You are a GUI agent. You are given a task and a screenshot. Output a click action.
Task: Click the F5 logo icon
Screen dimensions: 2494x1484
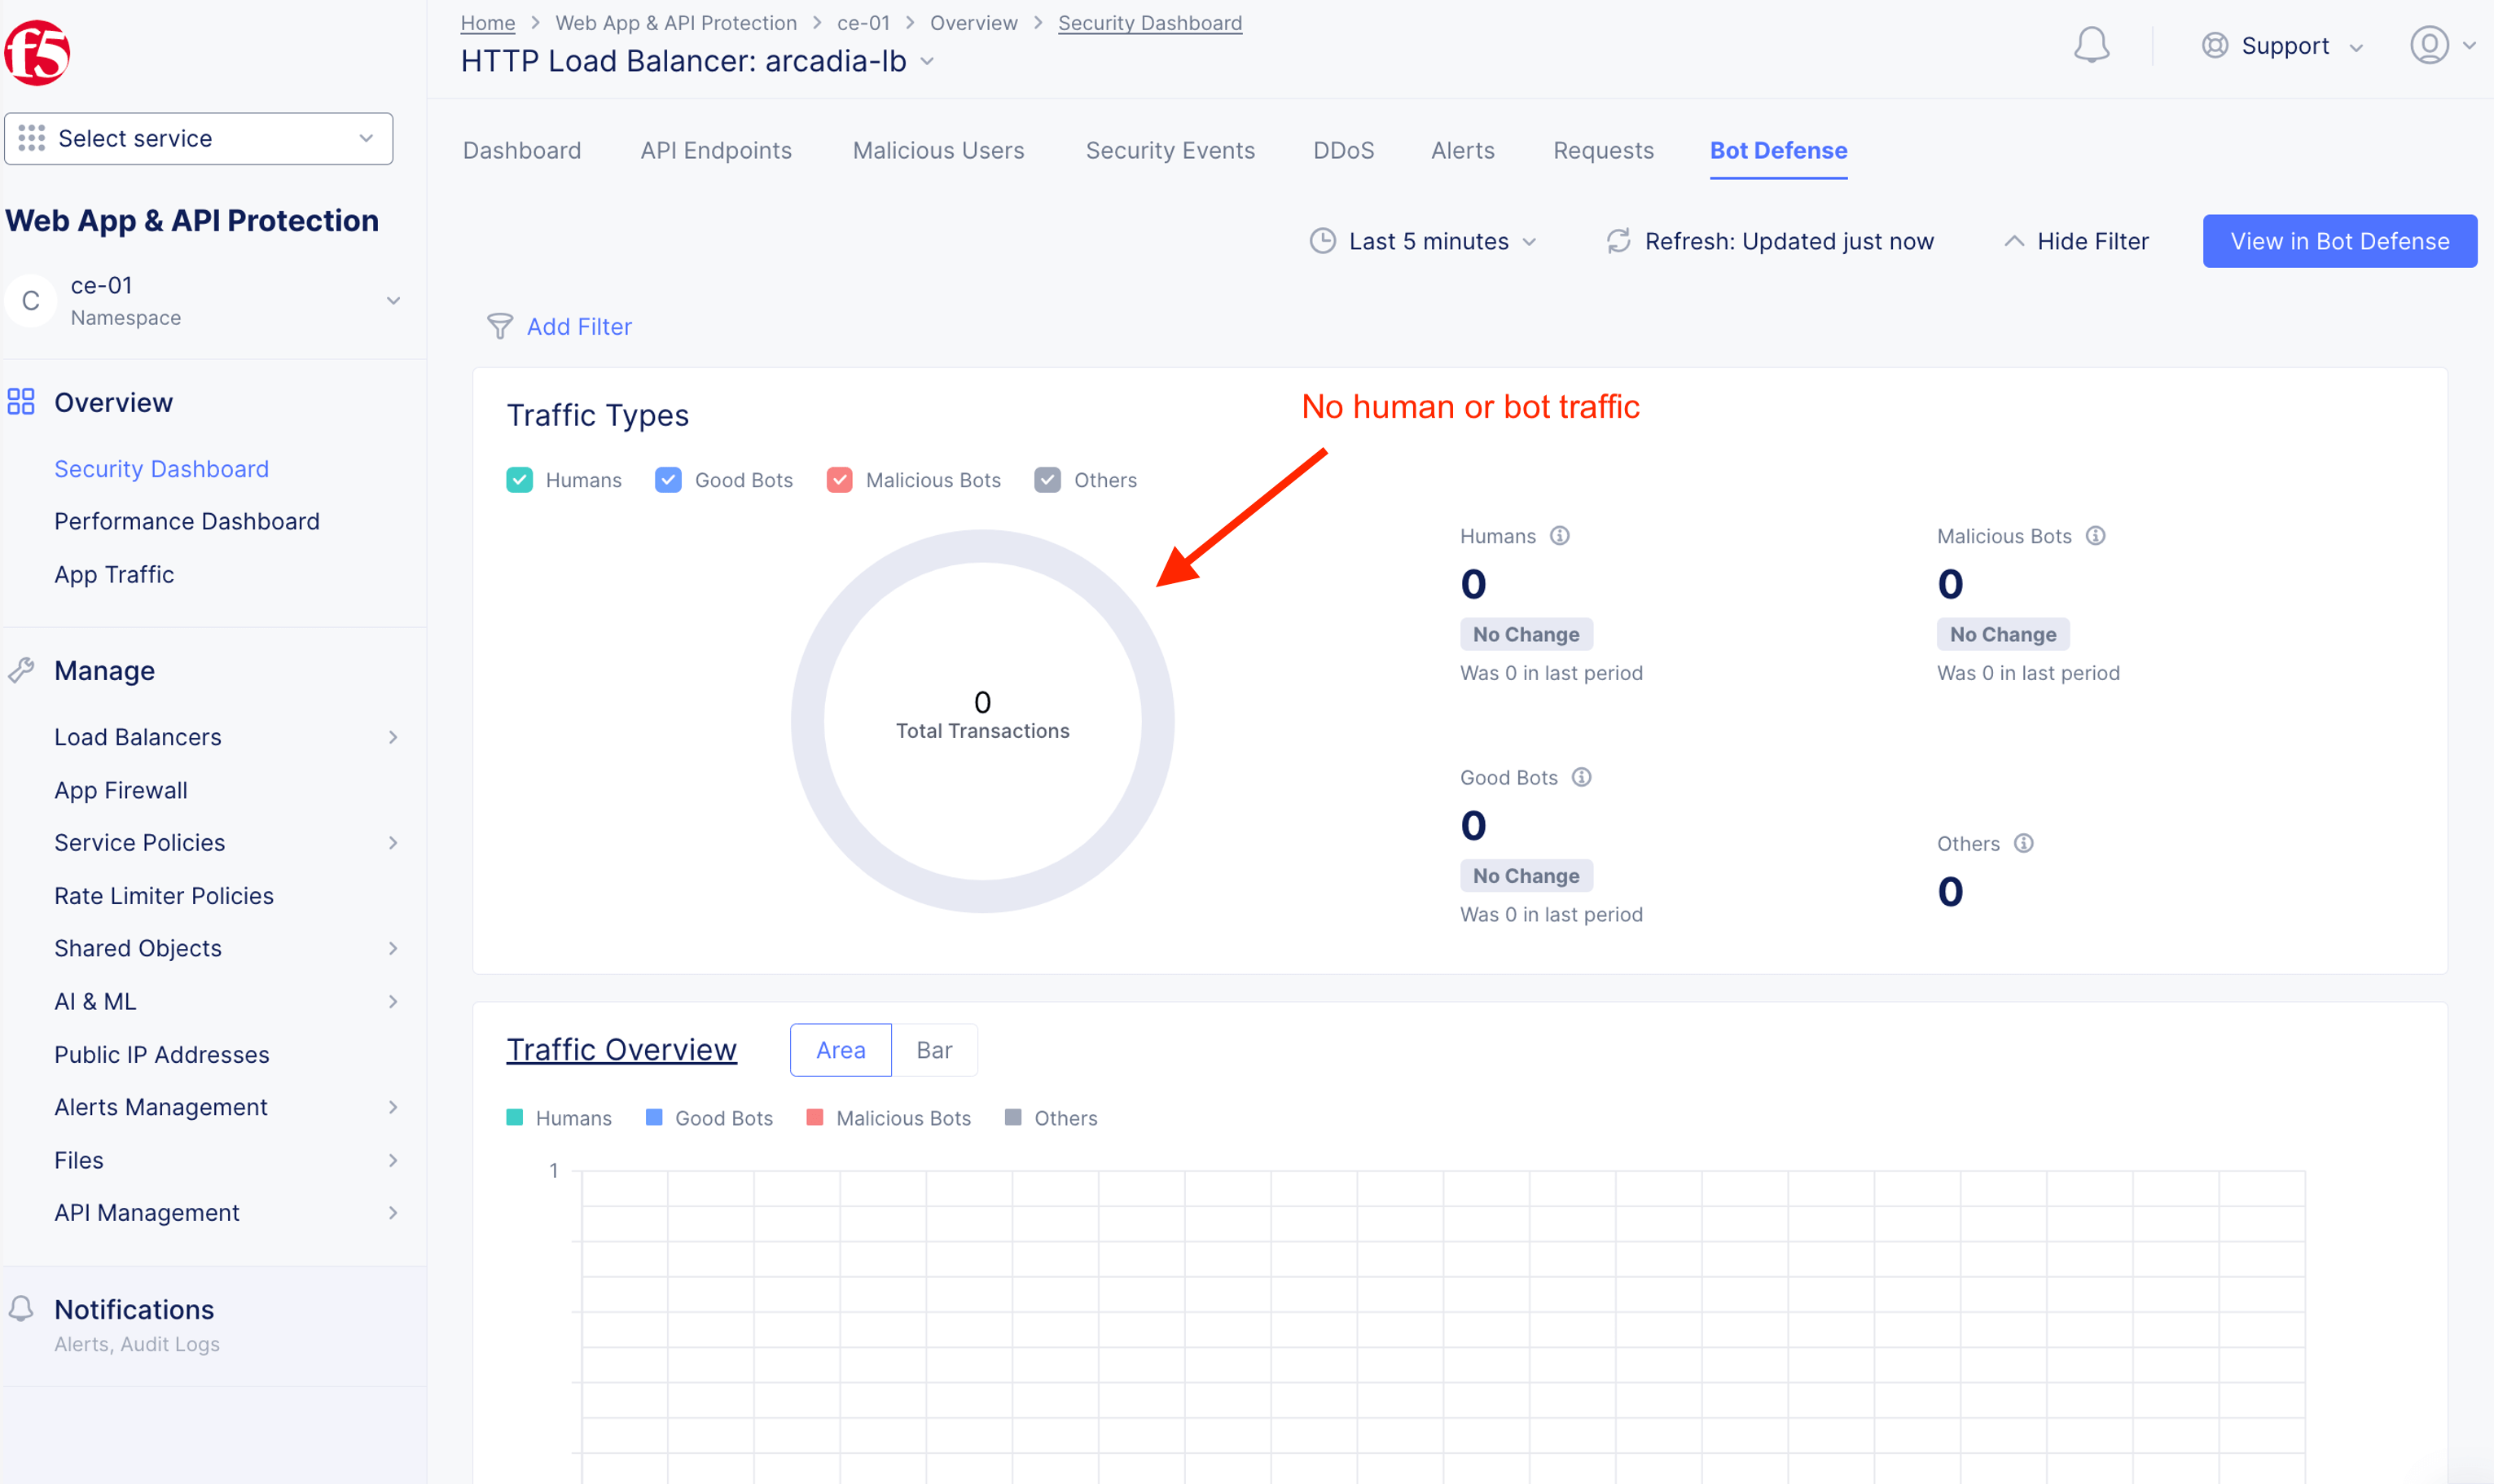(x=37, y=52)
